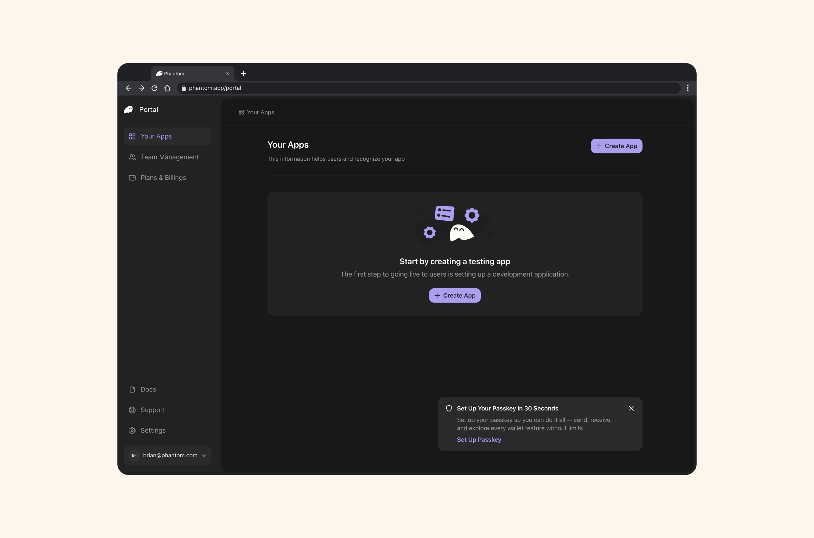Open the browser three-dot menu
814x538 pixels.
click(x=687, y=88)
